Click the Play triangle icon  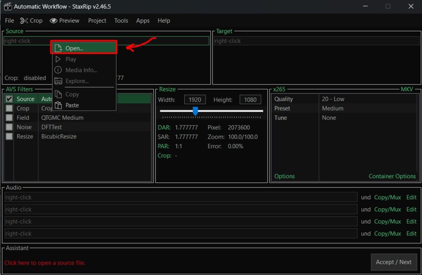click(x=58, y=59)
